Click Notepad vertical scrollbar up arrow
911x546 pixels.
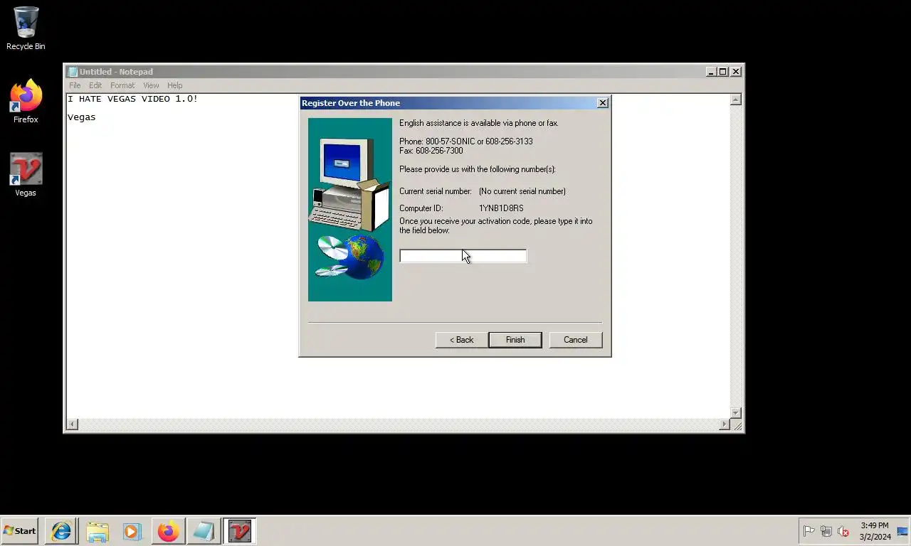coord(736,100)
